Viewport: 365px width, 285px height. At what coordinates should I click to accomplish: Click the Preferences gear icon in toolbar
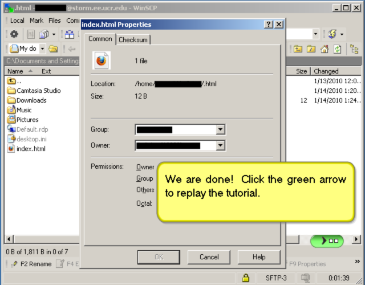[14, 34]
